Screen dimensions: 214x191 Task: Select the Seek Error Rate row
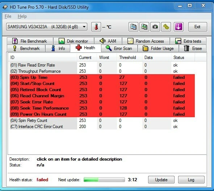[102, 102]
